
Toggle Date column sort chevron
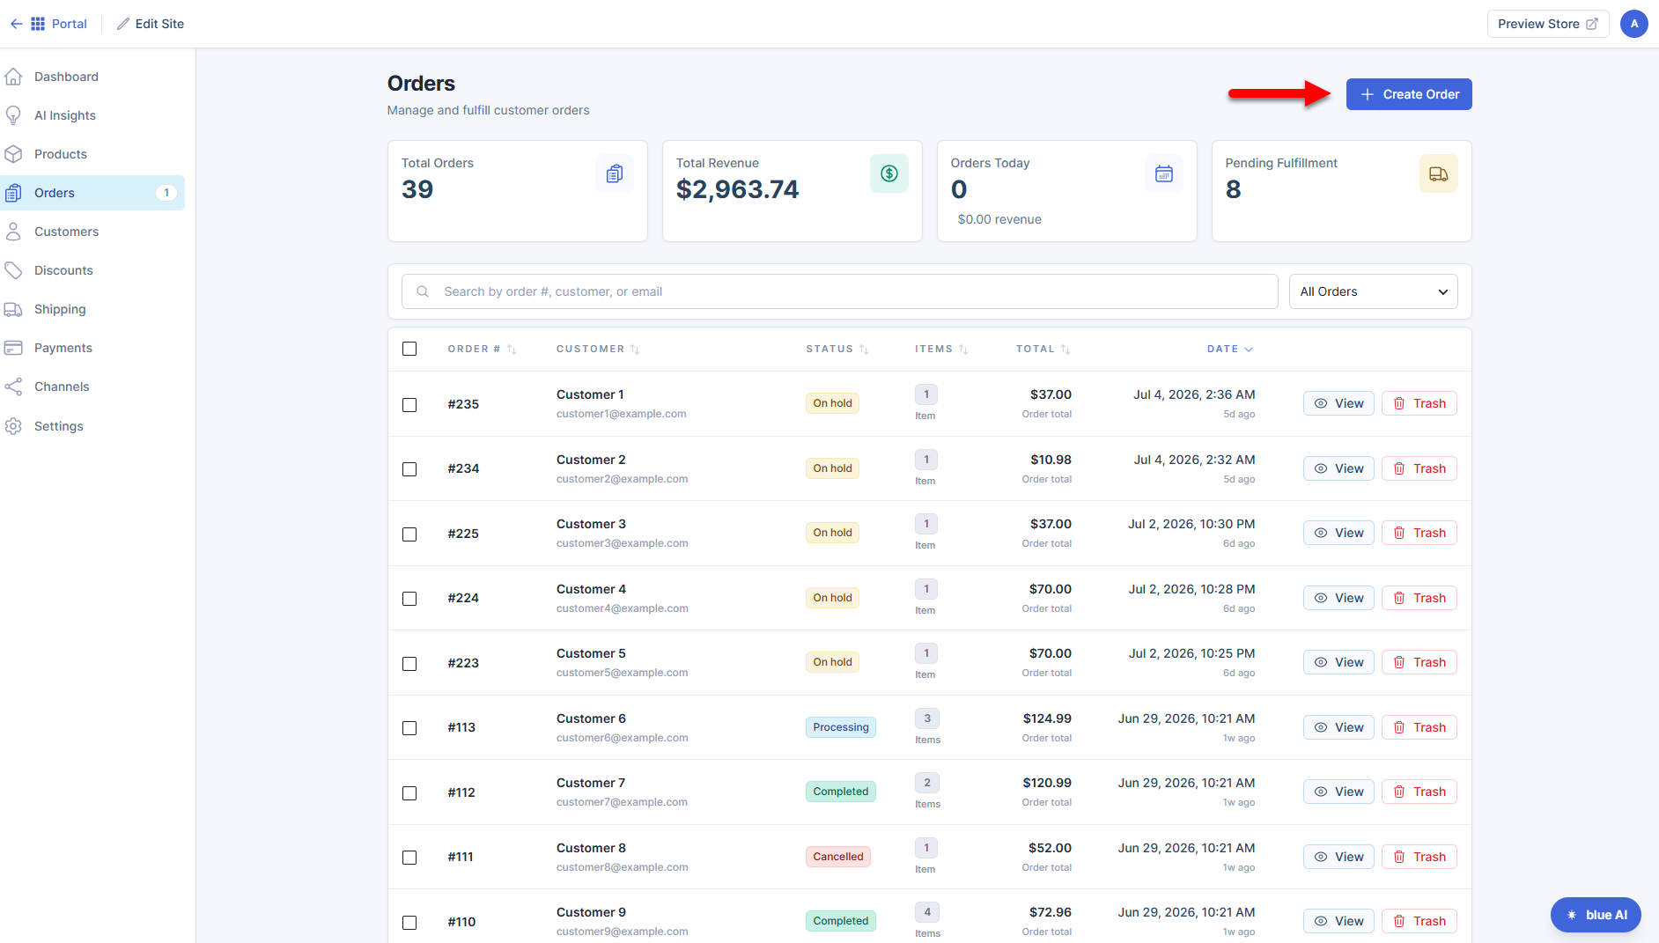tap(1249, 350)
